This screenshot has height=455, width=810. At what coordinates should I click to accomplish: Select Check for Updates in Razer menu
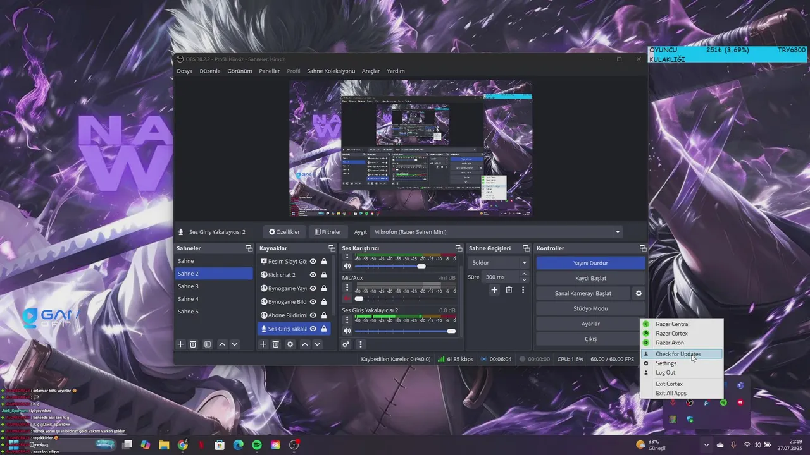[x=682, y=354]
